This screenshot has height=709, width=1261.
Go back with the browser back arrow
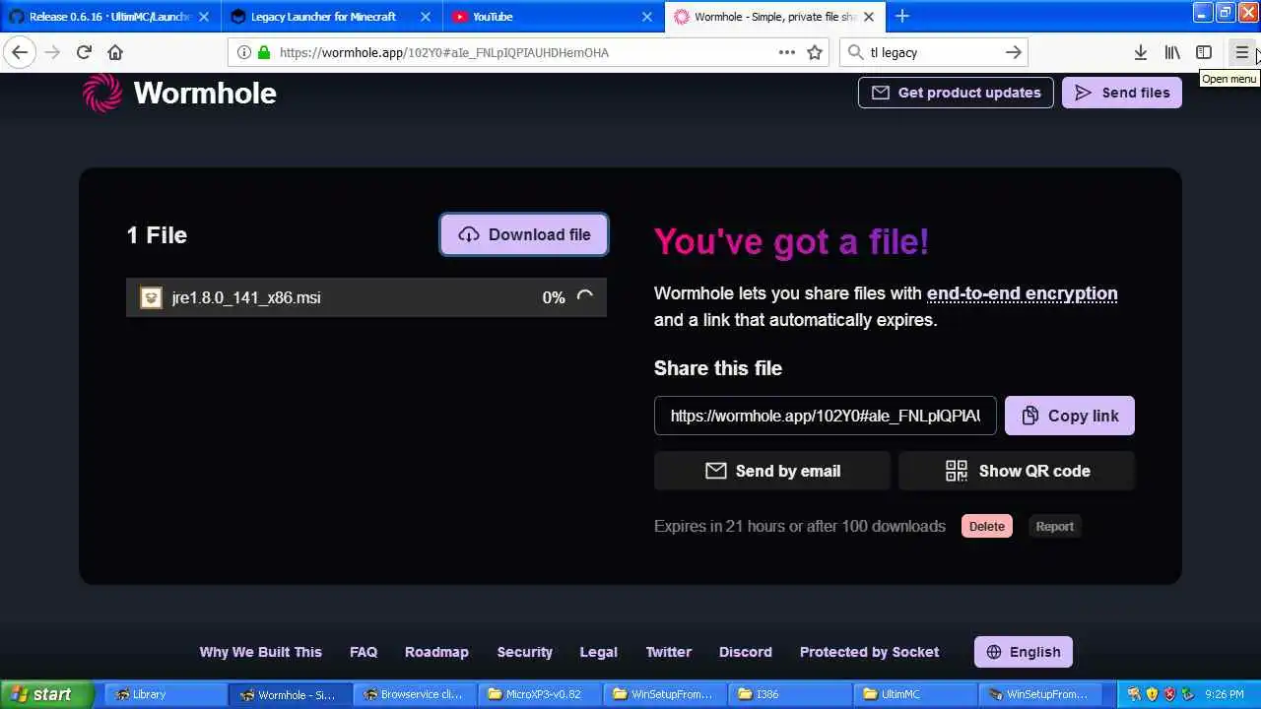20,52
